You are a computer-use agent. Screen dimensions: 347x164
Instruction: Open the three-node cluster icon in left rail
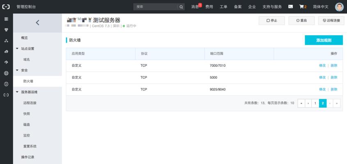pos(7,41)
